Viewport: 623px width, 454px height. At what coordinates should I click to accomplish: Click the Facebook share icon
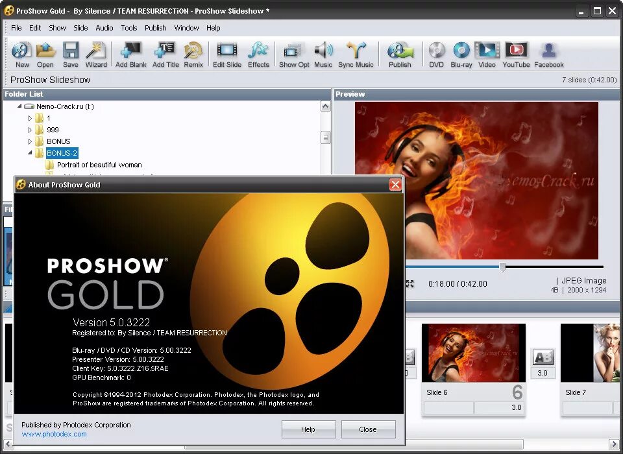pyautogui.click(x=549, y=54)
